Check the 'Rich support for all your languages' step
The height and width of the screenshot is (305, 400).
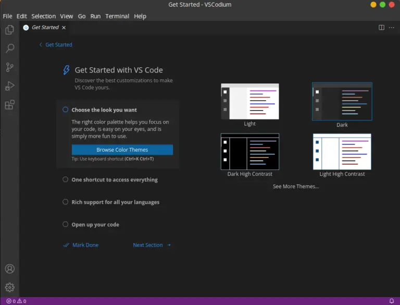66,202
